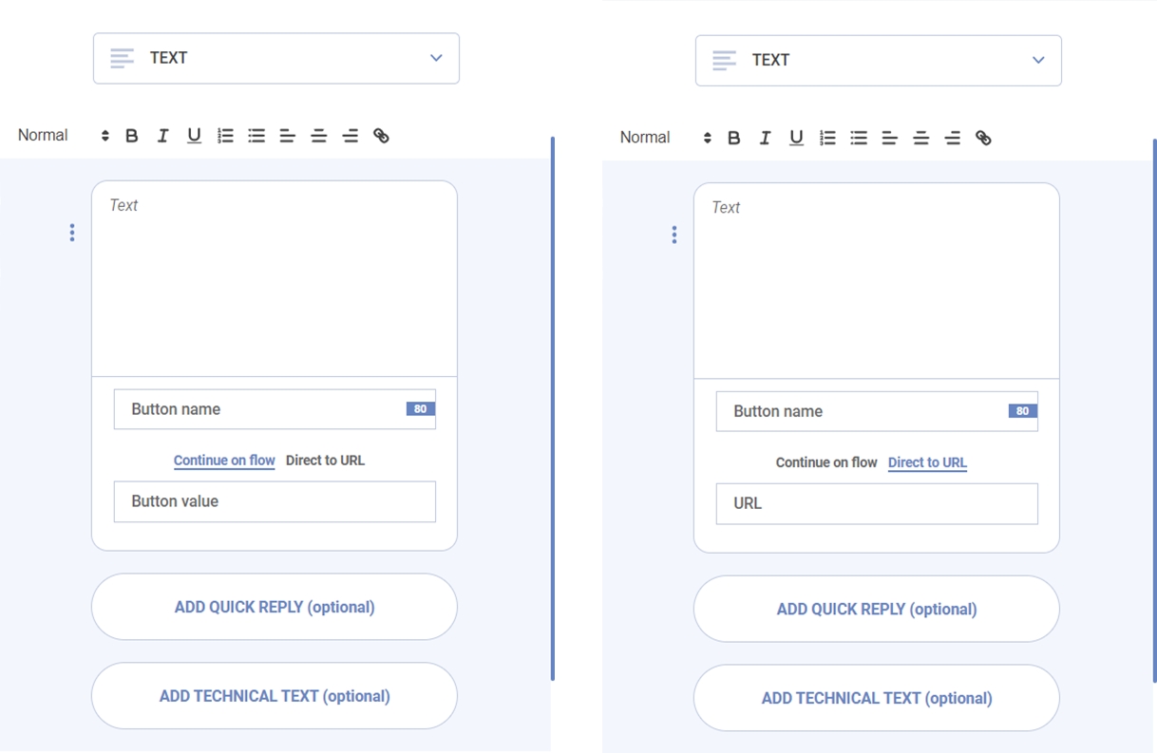The width and height of the screenshot is (1157, 753).
Task: Insert numbered list in the right editor toolbar
Action: click(x=827, y=138)
